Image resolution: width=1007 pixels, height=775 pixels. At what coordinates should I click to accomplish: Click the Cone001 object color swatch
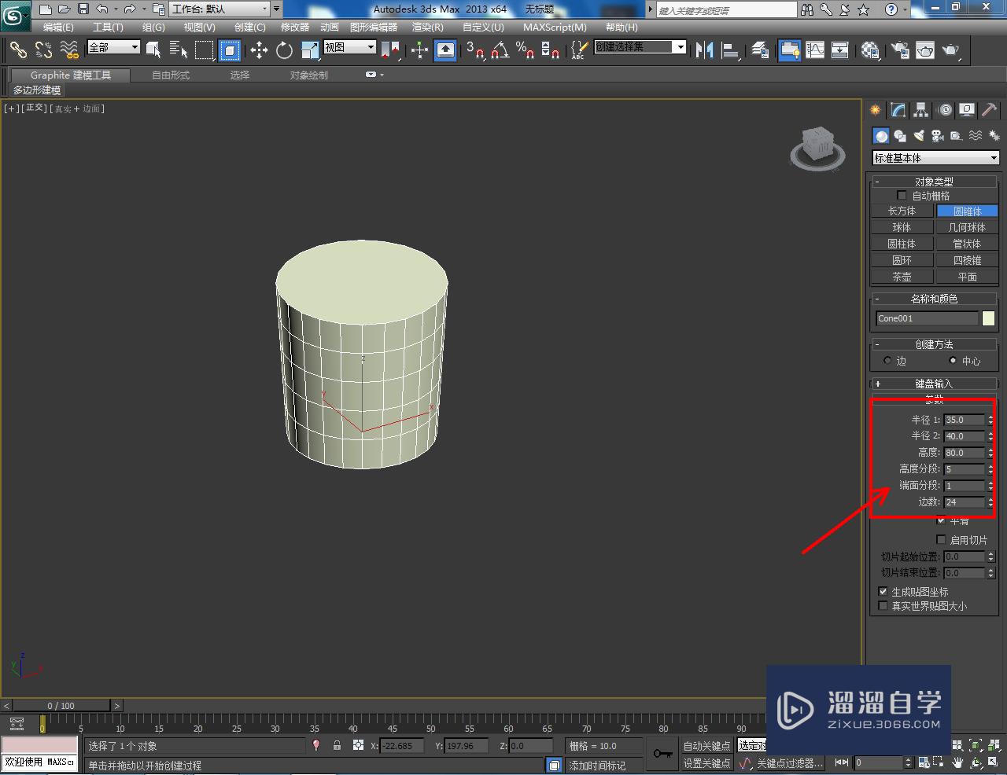click(988, 318)
